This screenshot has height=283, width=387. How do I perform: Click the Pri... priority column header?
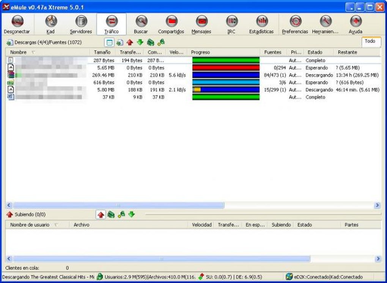pos(295,52)
